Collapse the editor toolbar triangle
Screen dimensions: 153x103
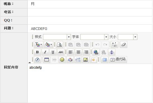click(30, 63)
